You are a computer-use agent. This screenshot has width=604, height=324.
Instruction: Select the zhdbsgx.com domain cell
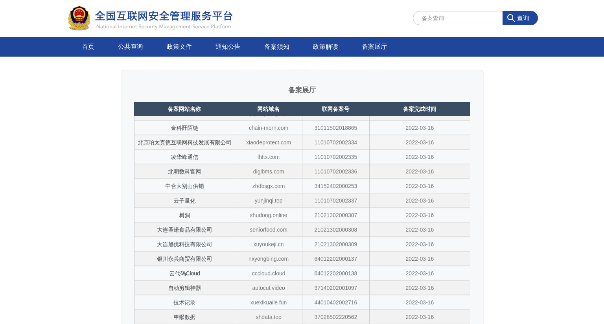(269, 186)
